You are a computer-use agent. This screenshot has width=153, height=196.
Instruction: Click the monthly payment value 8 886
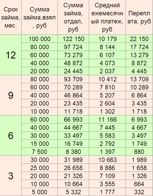pyautogui.click(x=107, y=168)
